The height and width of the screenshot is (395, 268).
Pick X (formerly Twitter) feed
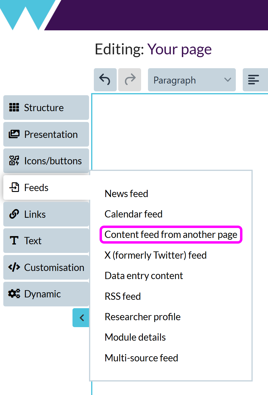click(156, 255)
